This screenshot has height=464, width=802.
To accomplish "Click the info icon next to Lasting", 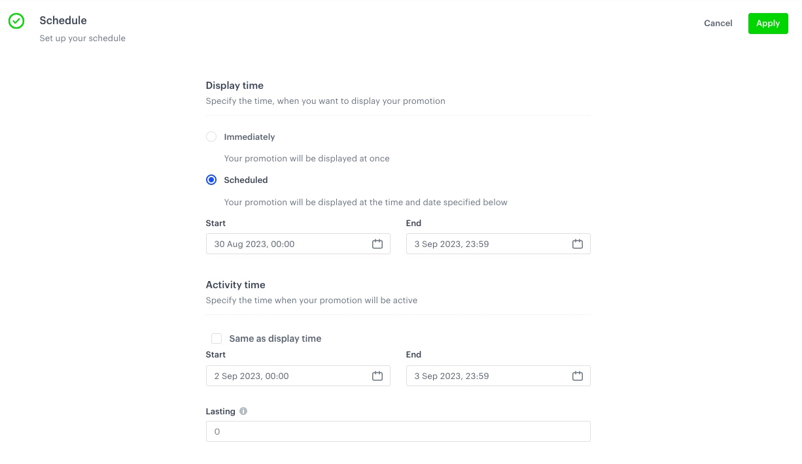I will point(243,411).
